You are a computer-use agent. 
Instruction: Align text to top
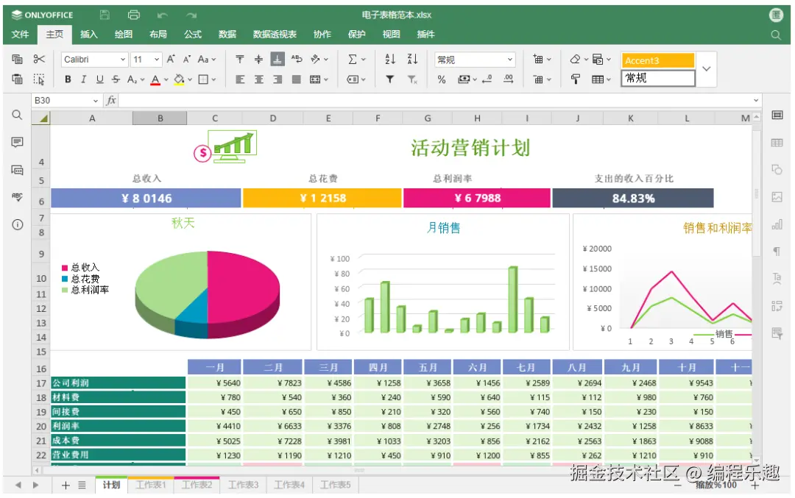[x=240, y=60]
